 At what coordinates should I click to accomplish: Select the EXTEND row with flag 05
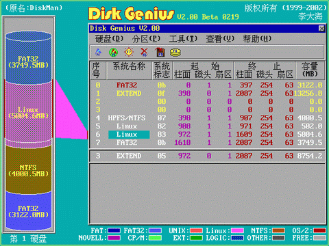click(208, 156)
